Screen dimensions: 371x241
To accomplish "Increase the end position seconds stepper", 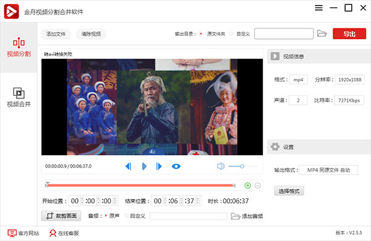I will 198,198.
